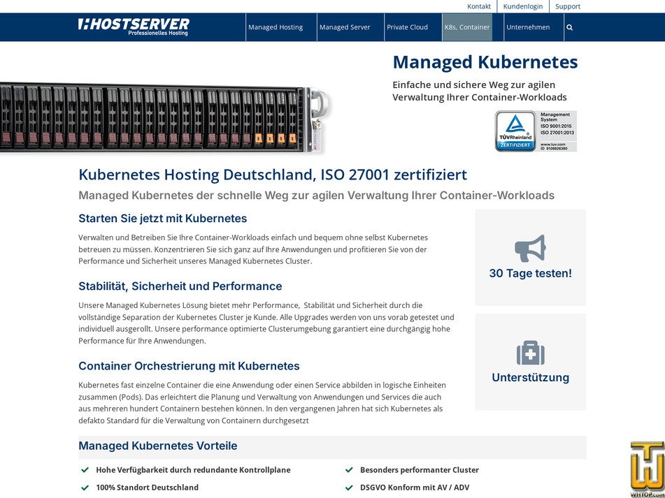The width and height of the screenshot is (665, 498).
Task: Click the medical kit icon above Unterstützung
Action: (x=530, y=353)
